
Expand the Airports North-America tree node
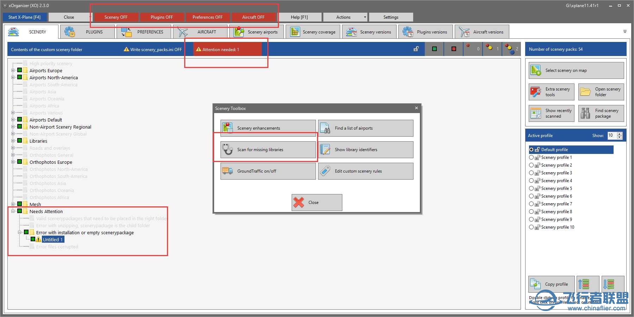[x=13, y=77]
